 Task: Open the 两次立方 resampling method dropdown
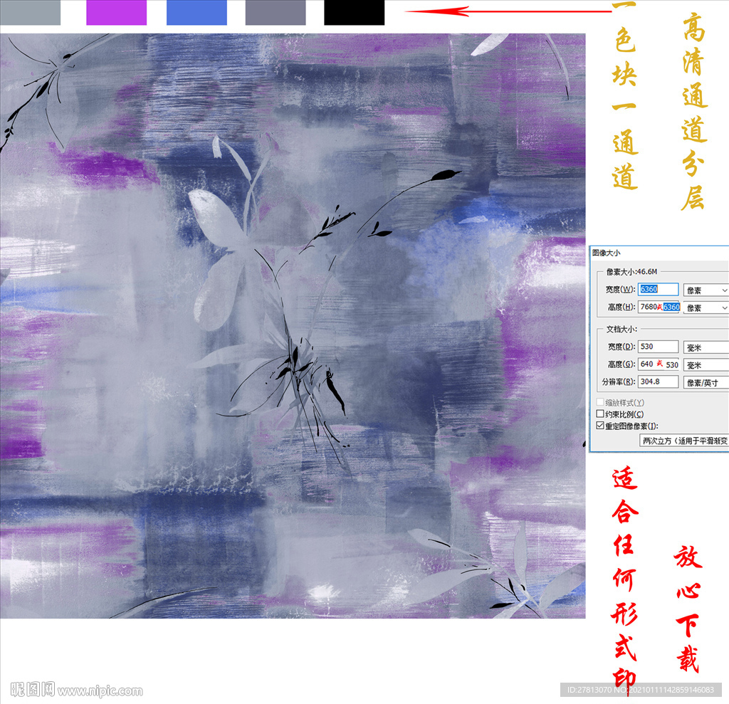pos(684,441)
